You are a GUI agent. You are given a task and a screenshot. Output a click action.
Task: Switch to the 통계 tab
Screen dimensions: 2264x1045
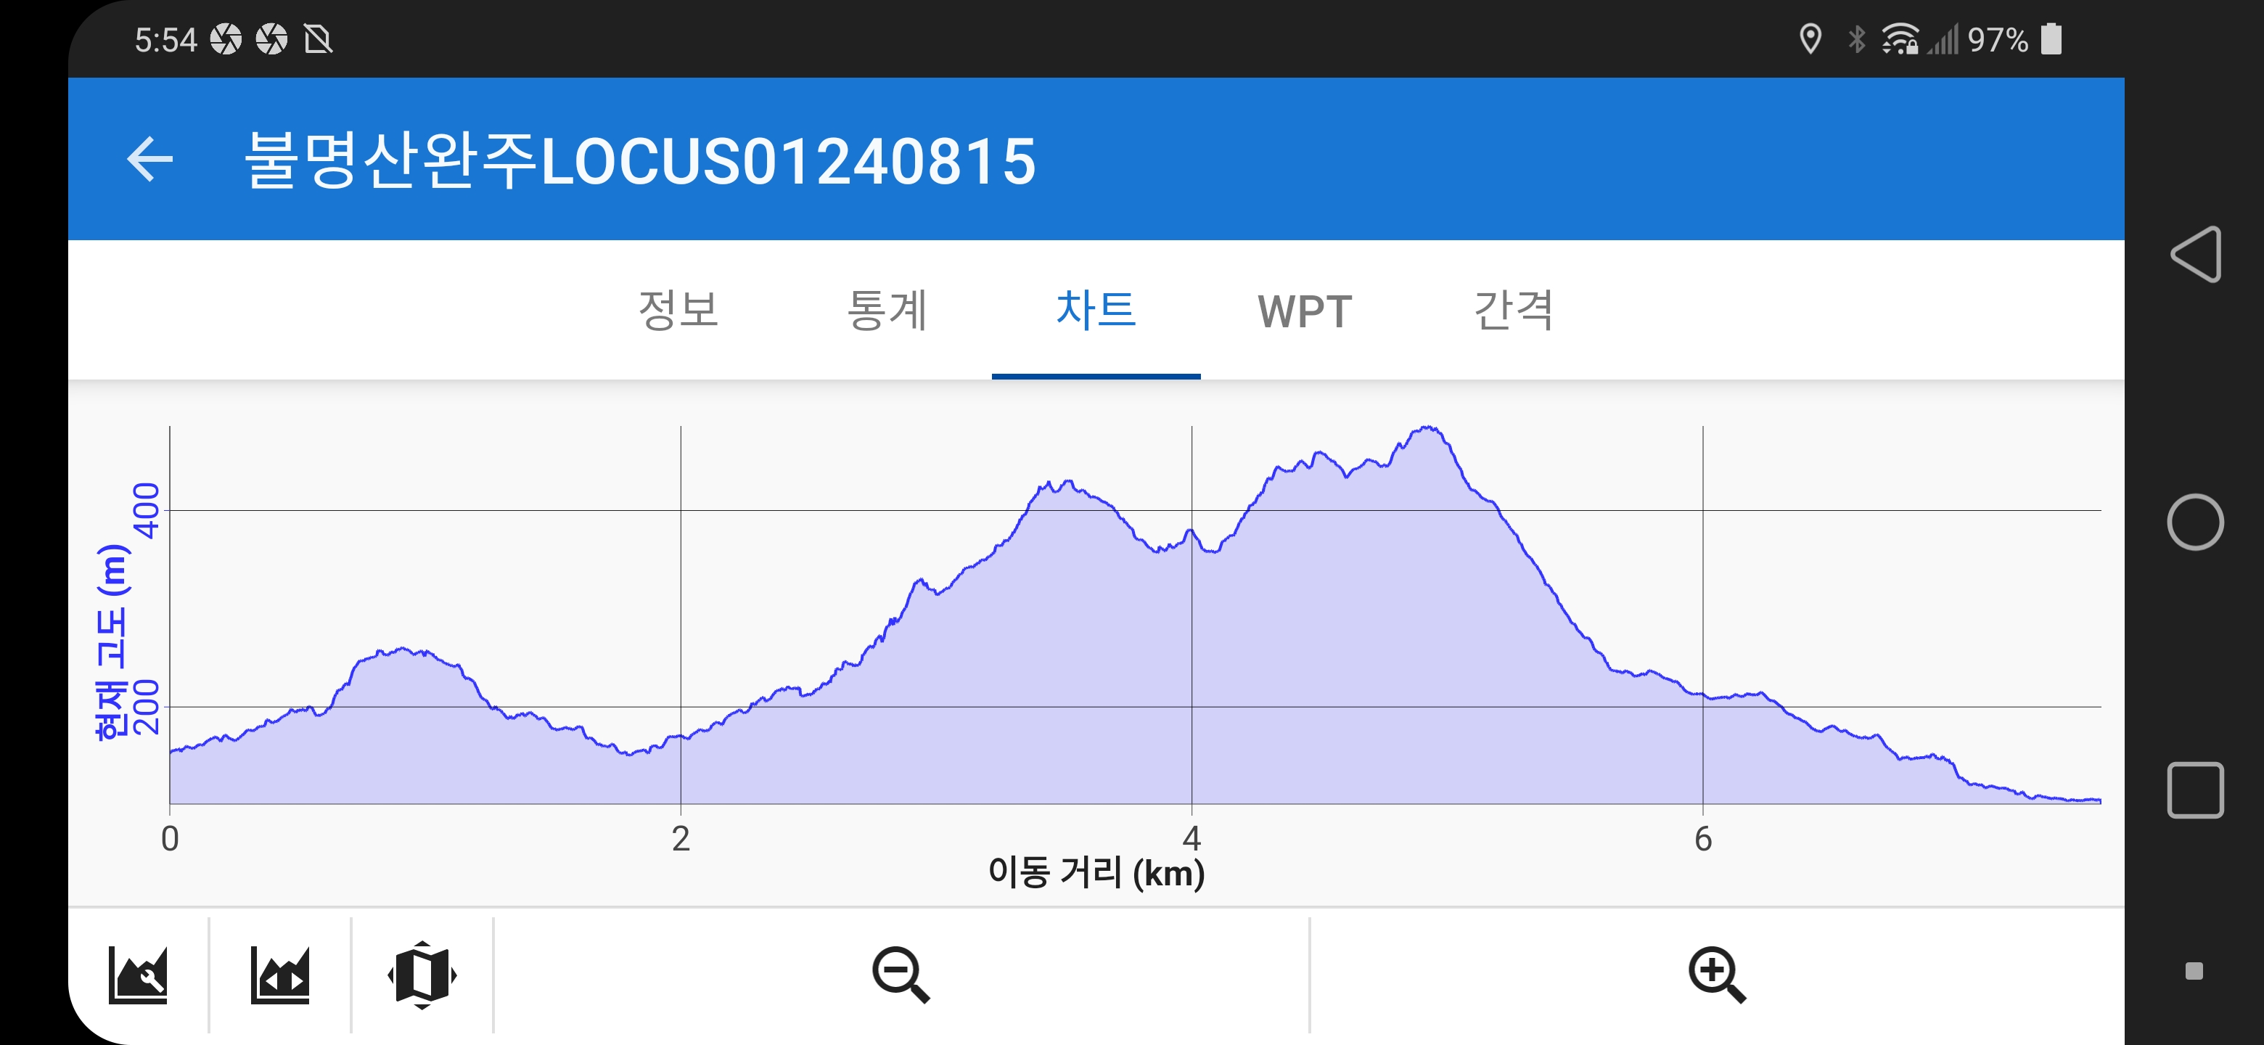[887, 311]
